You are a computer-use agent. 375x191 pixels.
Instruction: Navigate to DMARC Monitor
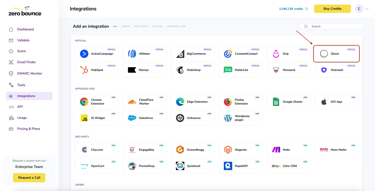[28, 73]
